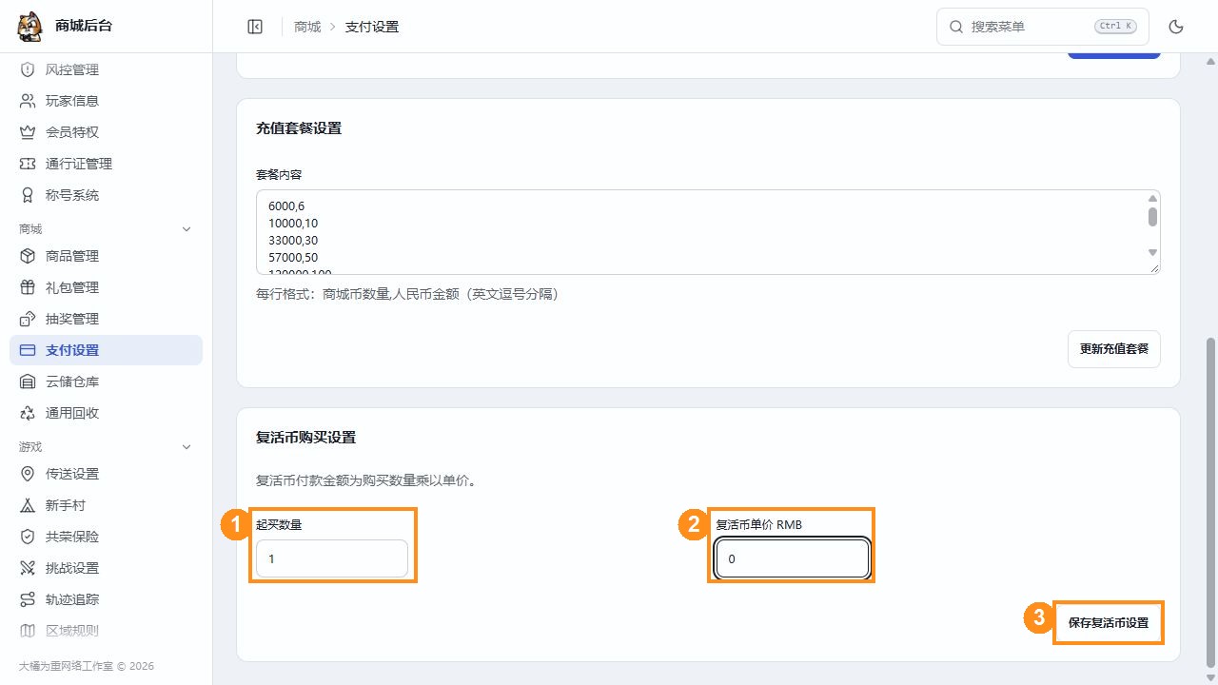Open 风控管理 shield icon in sidebar
This screenshot has width=1218, height=685.
click(x=28, y=69)
